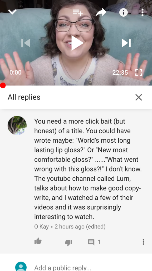Play the video
Viewport: 152px width, 271px height.
point(77,43)
